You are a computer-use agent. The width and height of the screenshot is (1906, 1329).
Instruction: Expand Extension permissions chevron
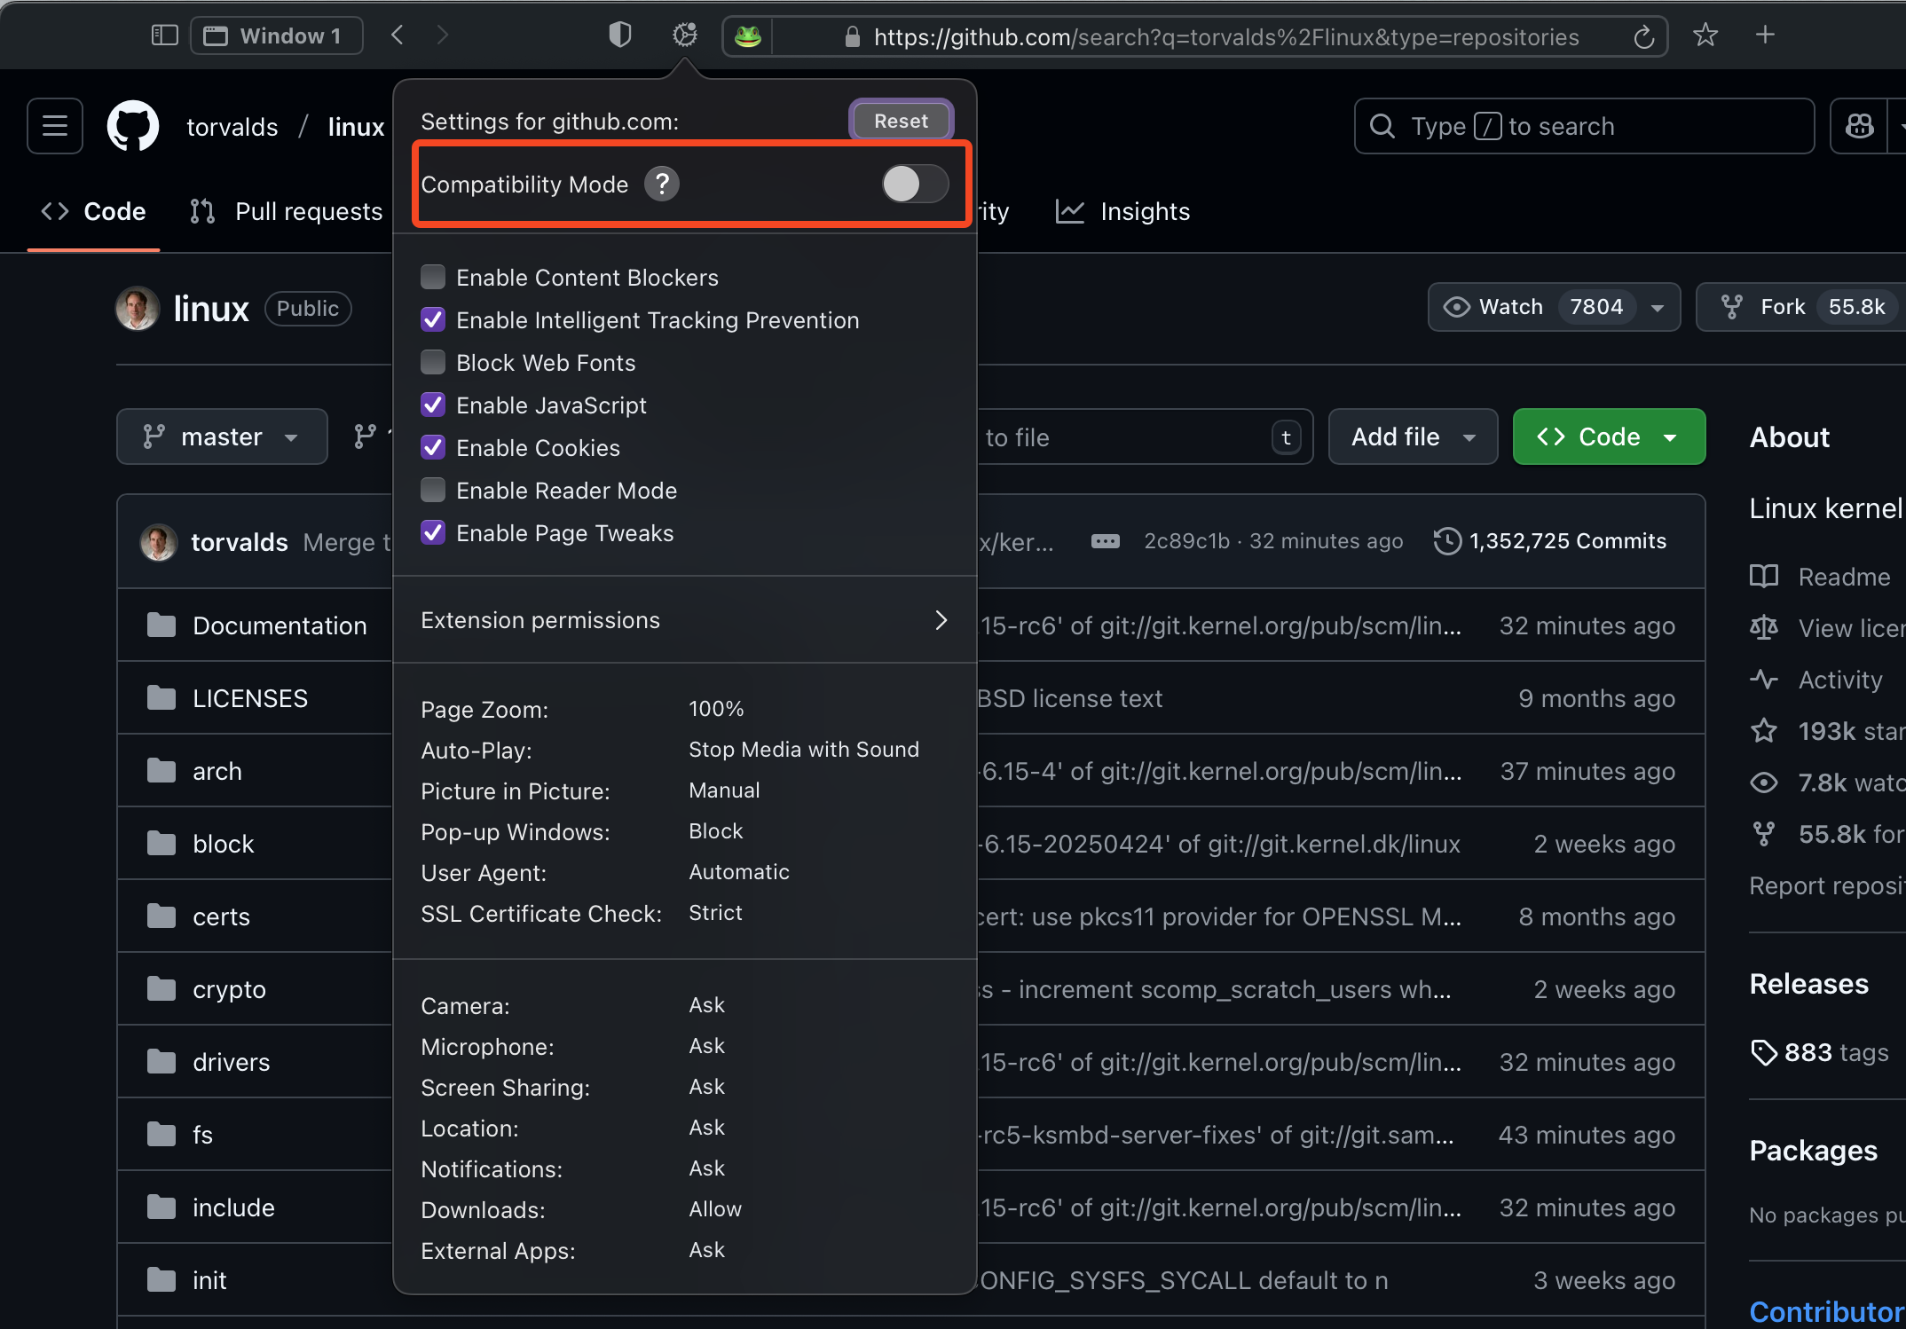(941, 620)
